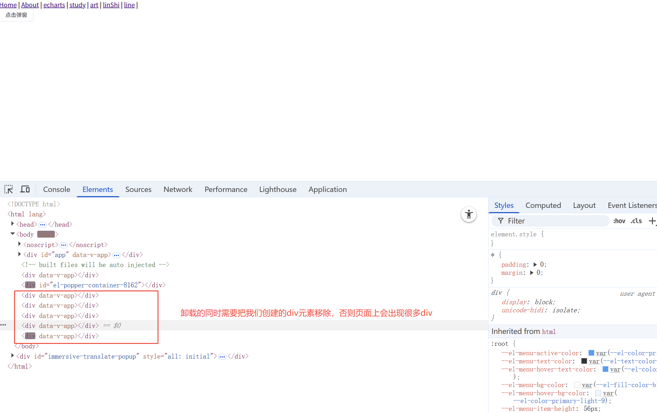Expand the head element ellipsis badge
This screenshot has height=413, width=657.
[43, 225]
